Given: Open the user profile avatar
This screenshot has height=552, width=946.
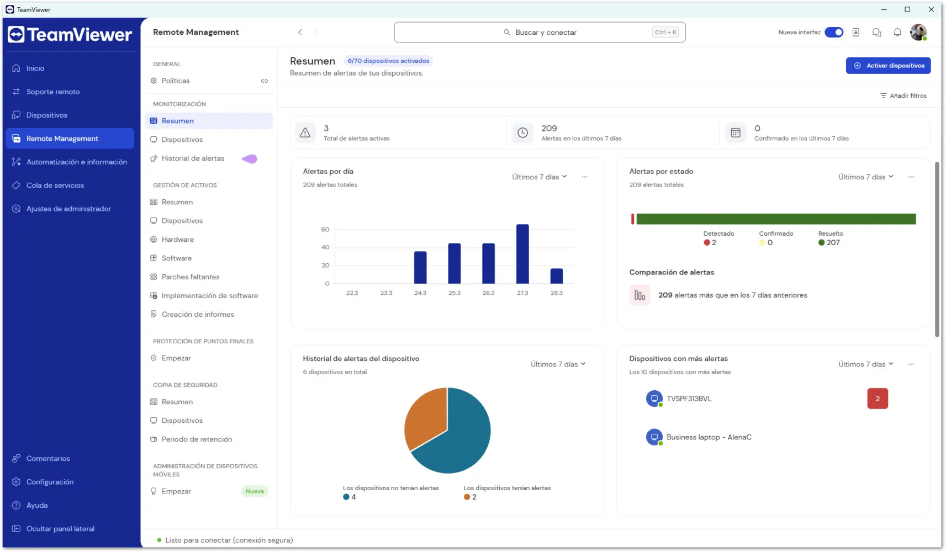Looking at the screenshot, I should tap(918, 33).
